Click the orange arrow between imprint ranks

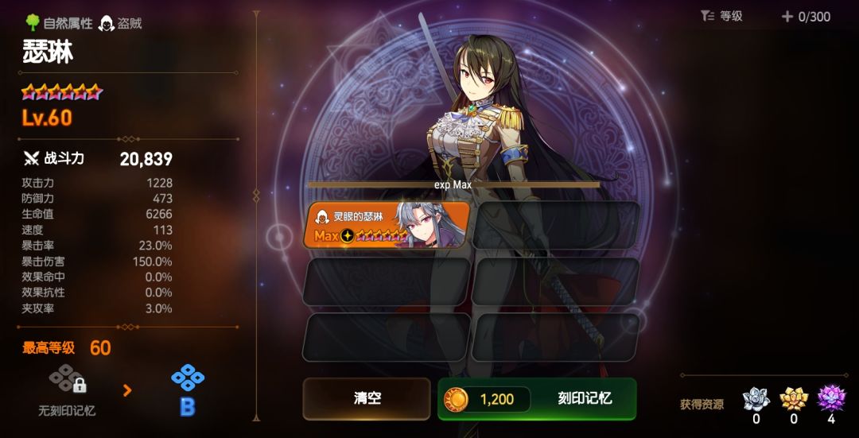pyautogui.click(x=127, y=390)
